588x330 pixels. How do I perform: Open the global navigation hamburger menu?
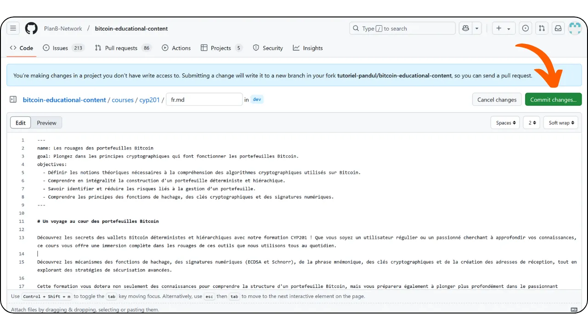[13, 28]
